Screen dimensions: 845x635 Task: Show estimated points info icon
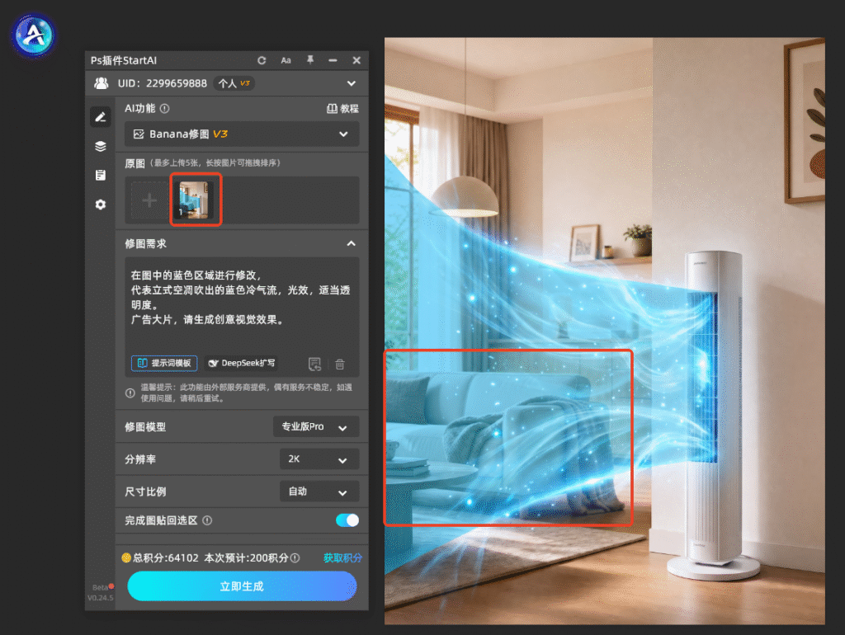click(295, 558)
